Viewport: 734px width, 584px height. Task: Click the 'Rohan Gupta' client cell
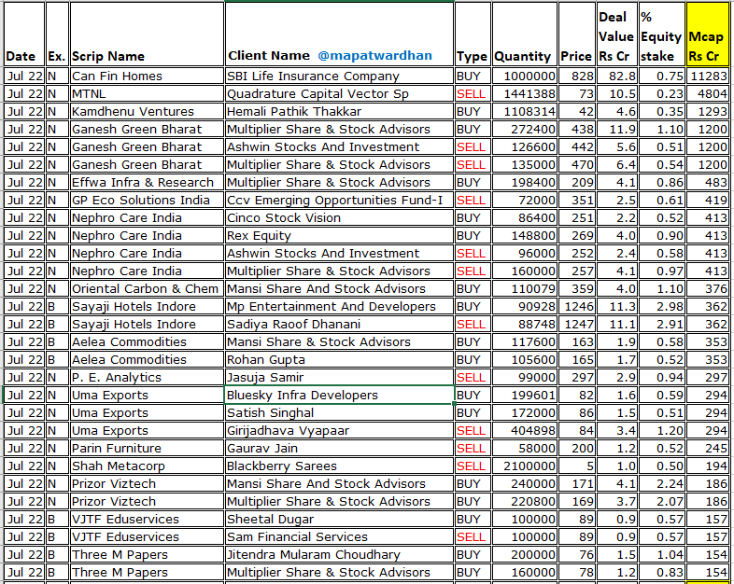point(339,359)
